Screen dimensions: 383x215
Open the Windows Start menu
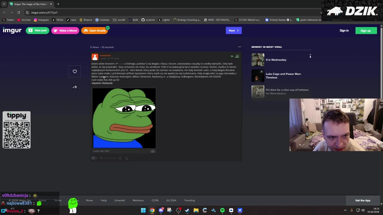coord(143,210)
